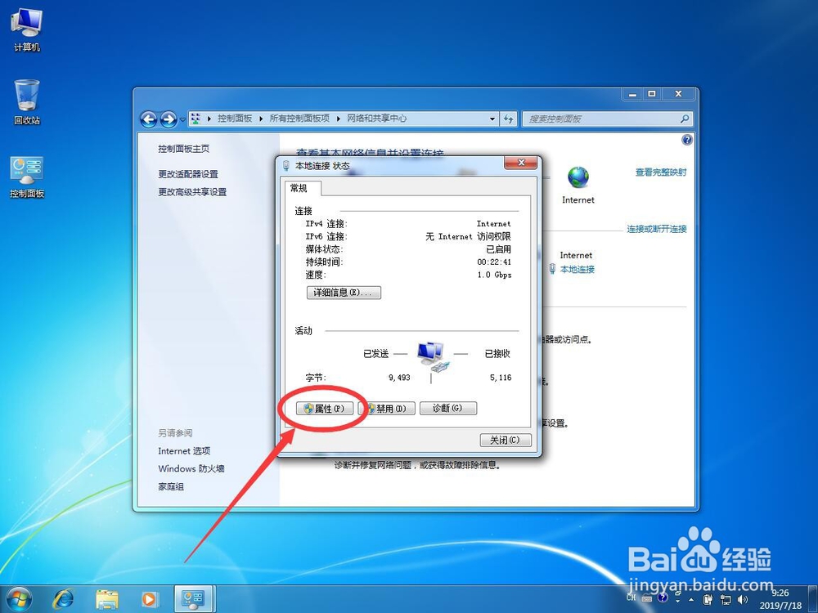Click the 所有控制面板项 breadcrumb
818x613 pixels.
pyautogui.click(x=299, y=119)
